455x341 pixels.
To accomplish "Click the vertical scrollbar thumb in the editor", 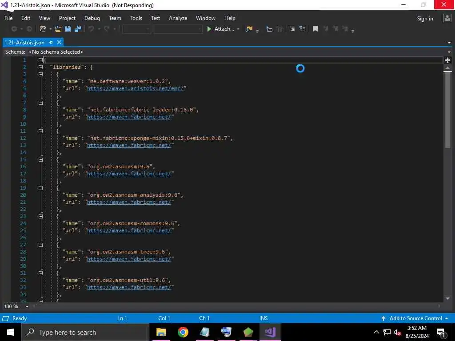I will pyautogui.click(x=447, y=110).
